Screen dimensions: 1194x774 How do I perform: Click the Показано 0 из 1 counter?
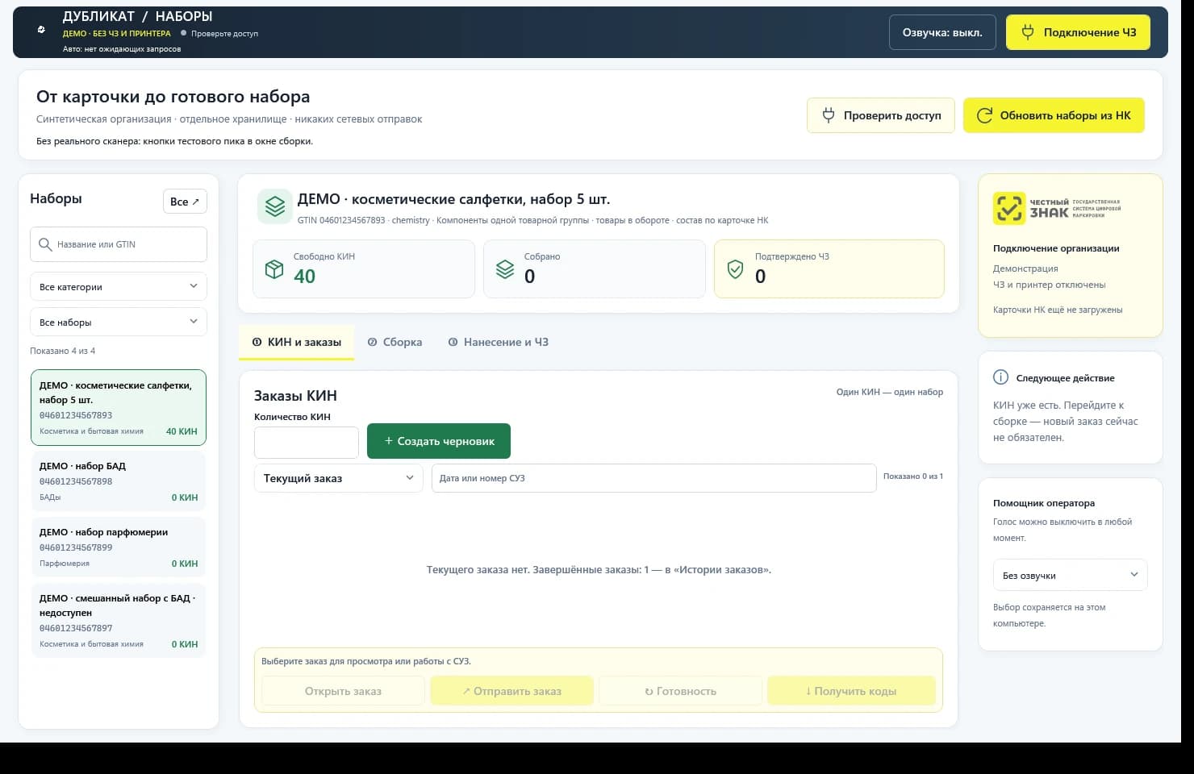(913, 476)
